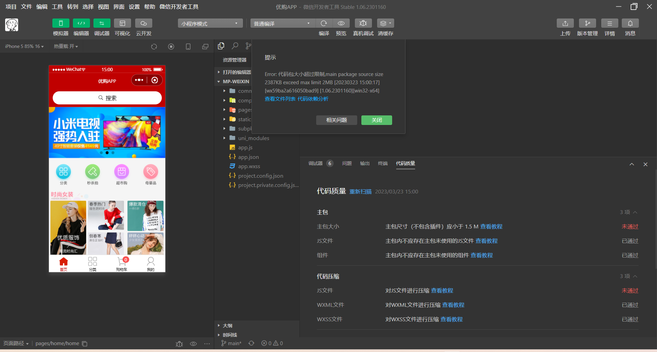The image size is (657, 352).
Task: Click the 重新扫描 rescan link
Action: [x=360, y=192]
